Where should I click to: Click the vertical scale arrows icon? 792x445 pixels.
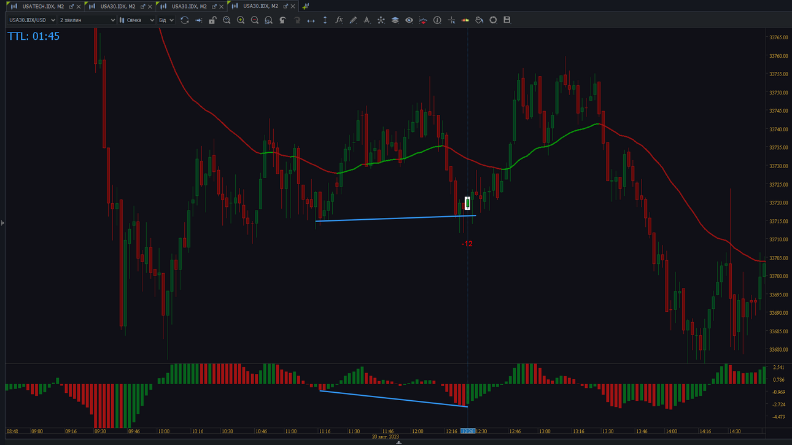pos(325,20)
